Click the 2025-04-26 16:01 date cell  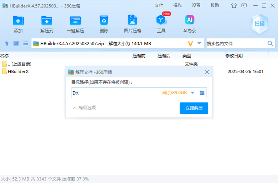246,72
